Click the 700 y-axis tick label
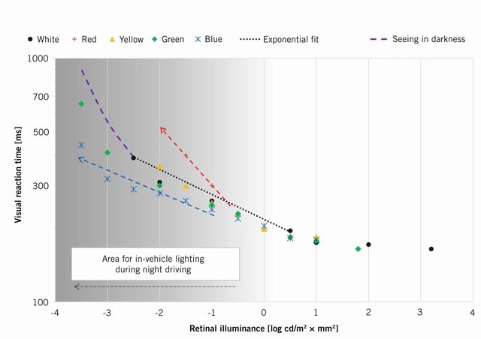481x339 pixels. [x=42, y=96]
